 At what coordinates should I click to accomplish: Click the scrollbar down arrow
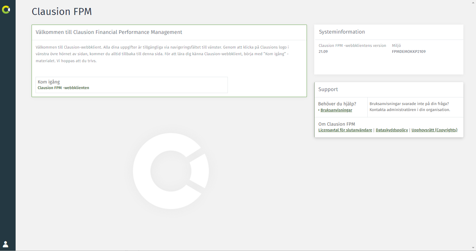tap(473, 247)
